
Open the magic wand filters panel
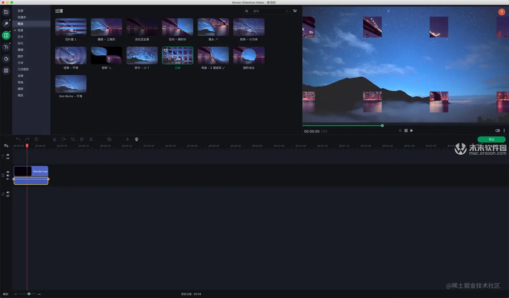pyautogui.click(x=6, y=24)
